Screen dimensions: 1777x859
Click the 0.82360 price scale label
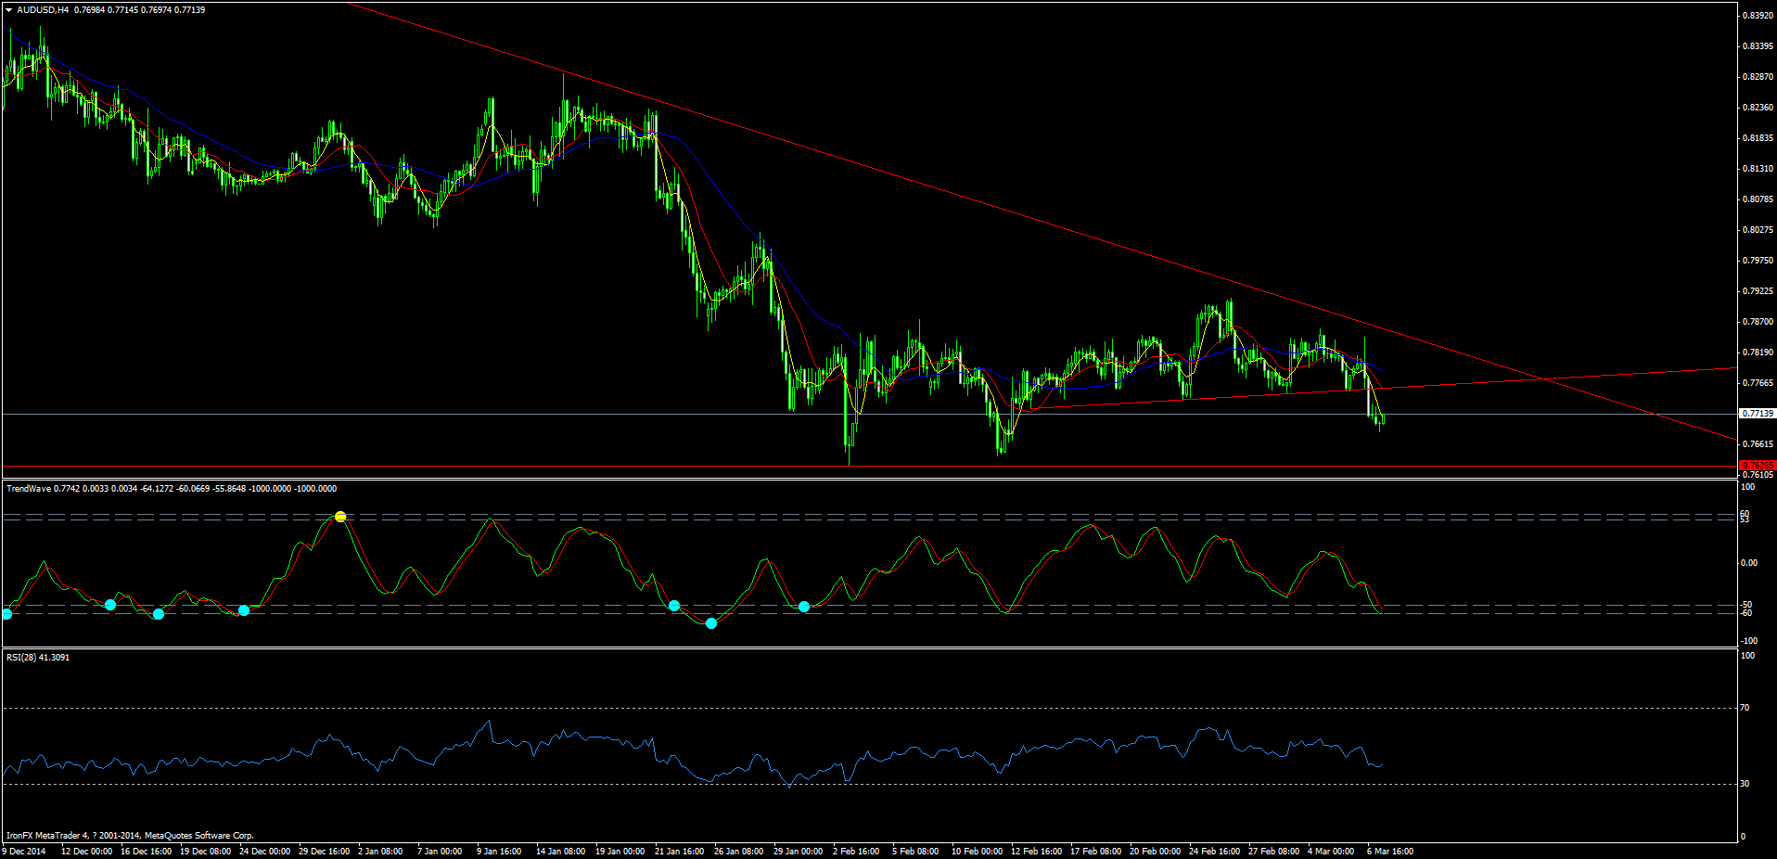coord(1758,108)
